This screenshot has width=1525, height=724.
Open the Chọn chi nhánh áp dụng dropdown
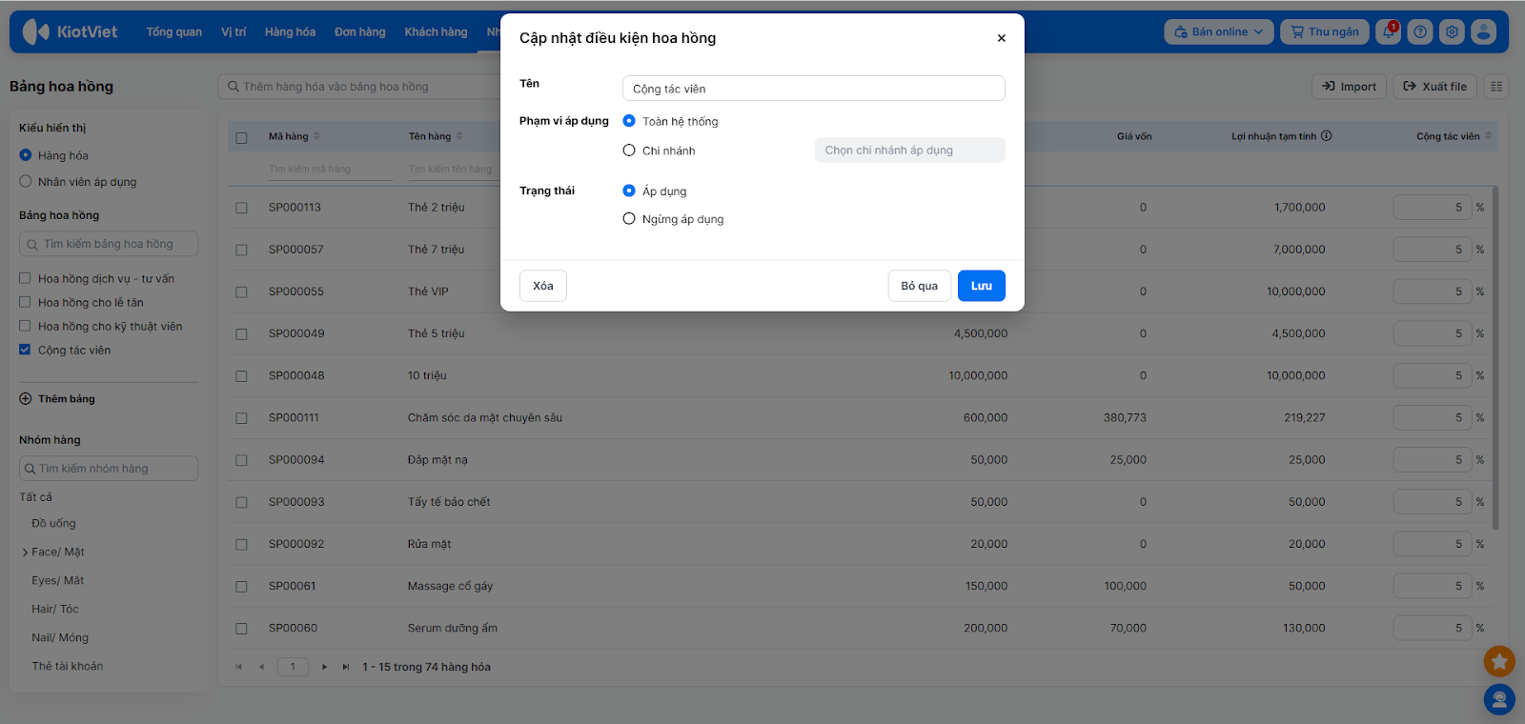pyautogui.click(x=909, y=151)
